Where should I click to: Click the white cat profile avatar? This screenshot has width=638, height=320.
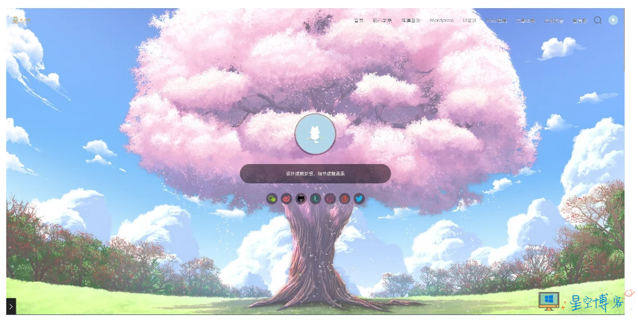pos(316,134)
